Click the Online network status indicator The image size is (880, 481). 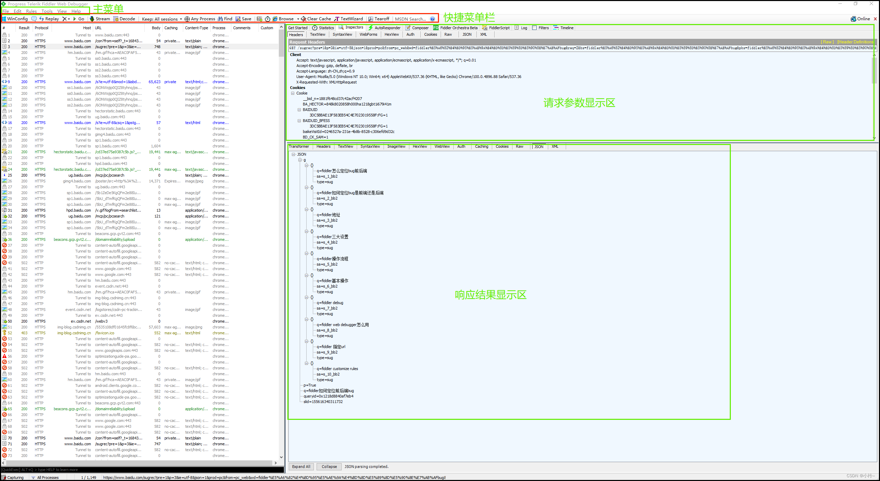pos(860,19)
